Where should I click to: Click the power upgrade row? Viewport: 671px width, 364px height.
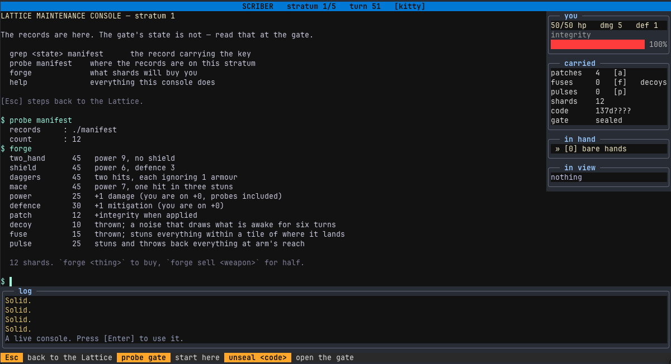click(146, 196)
